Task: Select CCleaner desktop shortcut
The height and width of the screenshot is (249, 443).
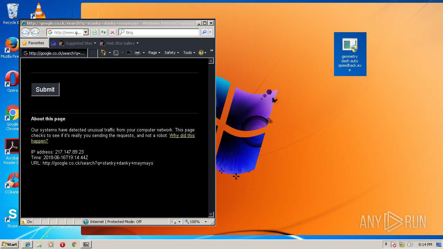Action: tap(12, 183)
